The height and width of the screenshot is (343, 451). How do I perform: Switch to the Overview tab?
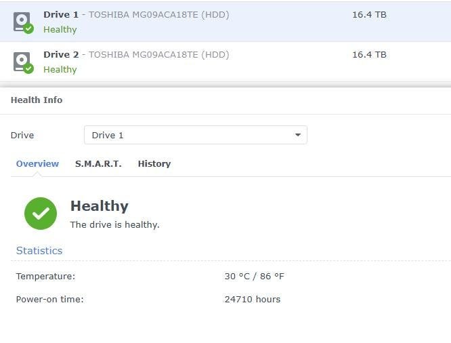[x=37, y=163]
